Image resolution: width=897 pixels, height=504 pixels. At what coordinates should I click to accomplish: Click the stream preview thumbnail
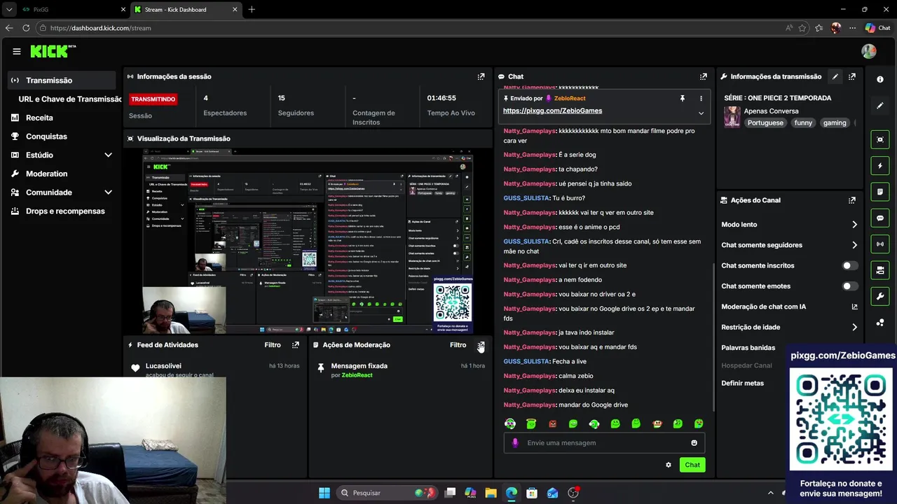[308, 242]
